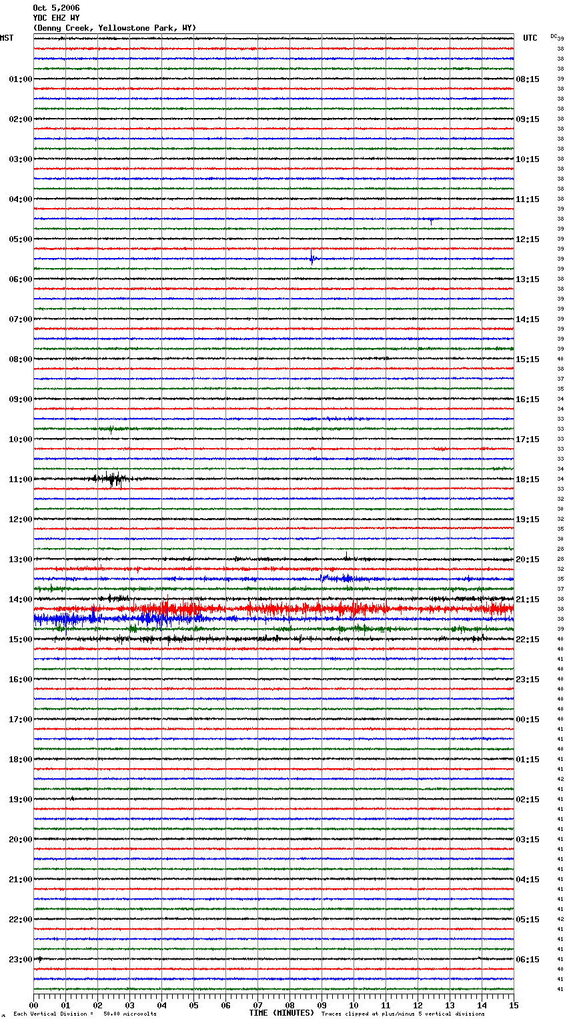Pick the 14:15 UTC time label

point(528,319)
